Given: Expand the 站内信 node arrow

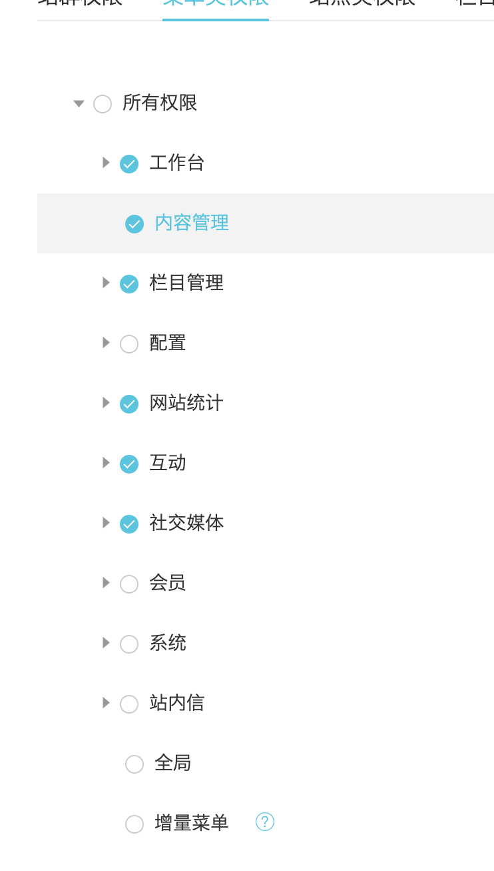Looking at the screenshot, I should [105, 703].
